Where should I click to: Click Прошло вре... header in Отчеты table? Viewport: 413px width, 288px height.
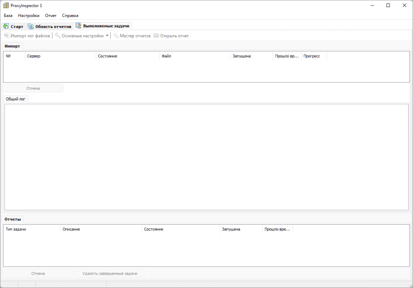[x=278, y=229]
